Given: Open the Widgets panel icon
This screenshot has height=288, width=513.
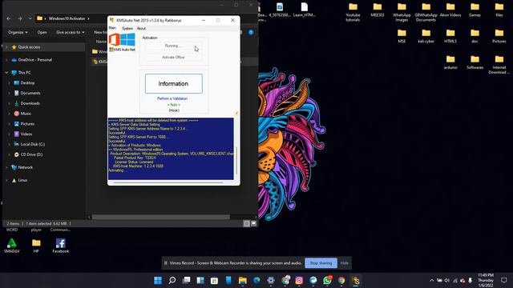Looking at the screenshot, I should [200, 281].
